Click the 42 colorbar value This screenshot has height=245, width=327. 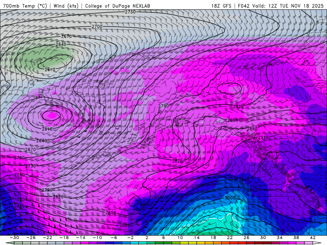312,238
